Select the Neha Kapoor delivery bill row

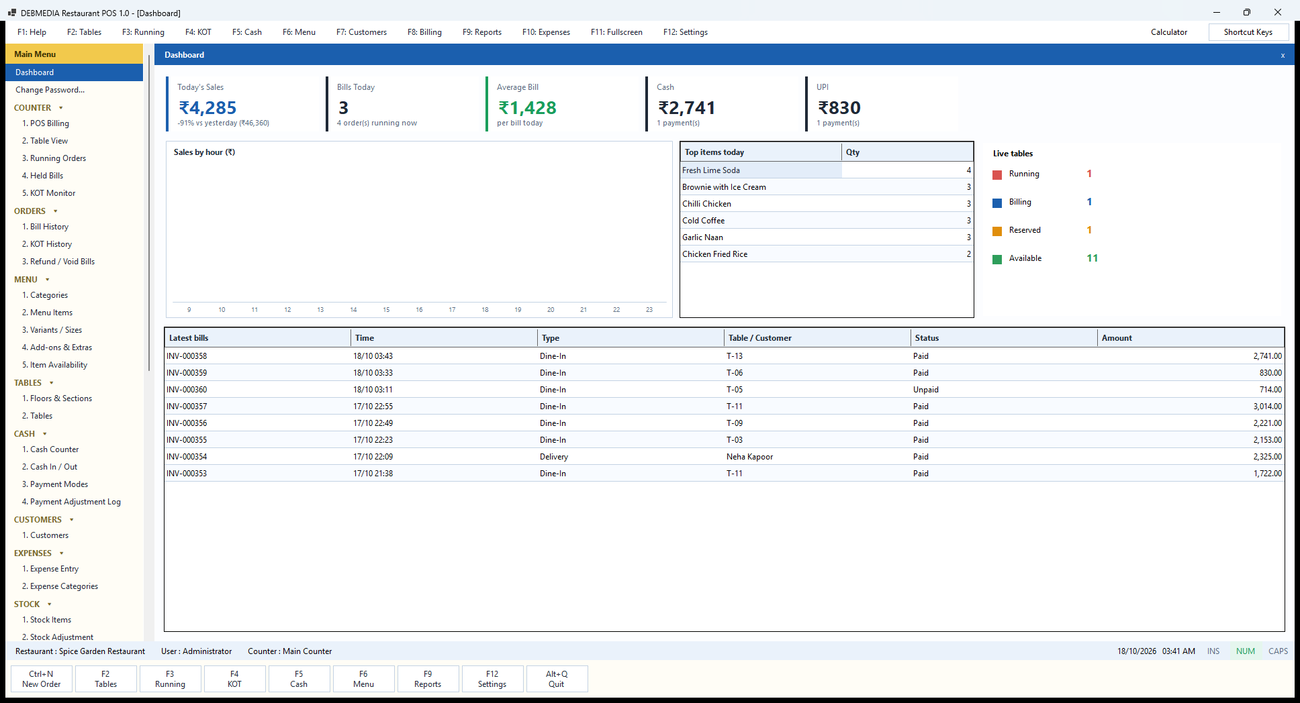tap(724, 457)
